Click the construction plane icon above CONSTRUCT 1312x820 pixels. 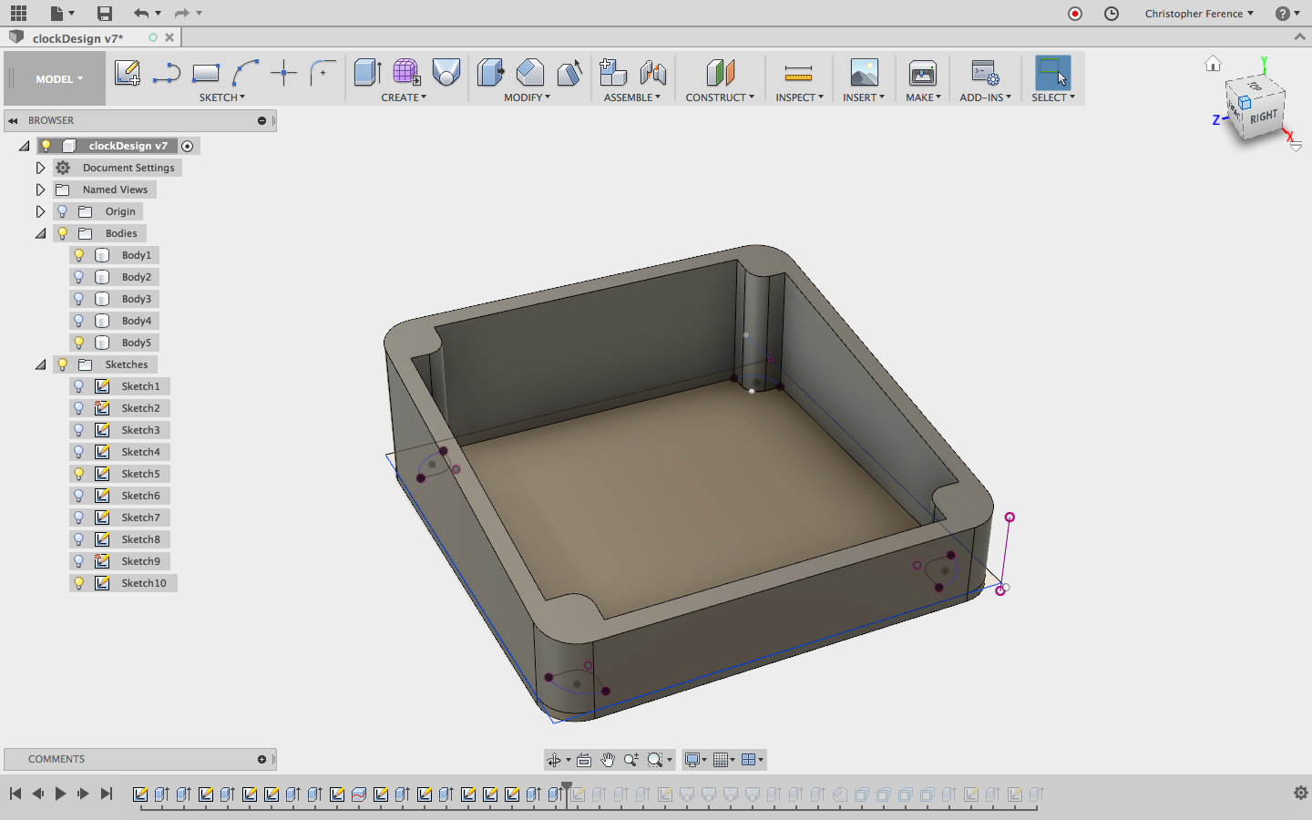click(x=720, y=73)
